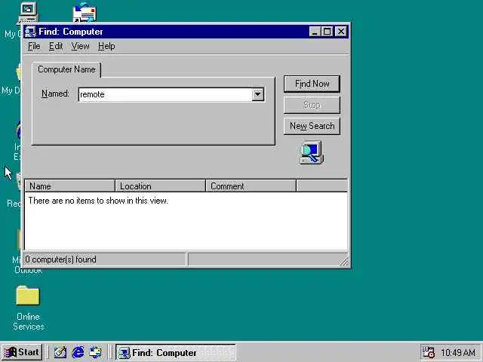Viewport: 483px width, 362px height.
Task: Click the New Search button
Action: [312, 126]
